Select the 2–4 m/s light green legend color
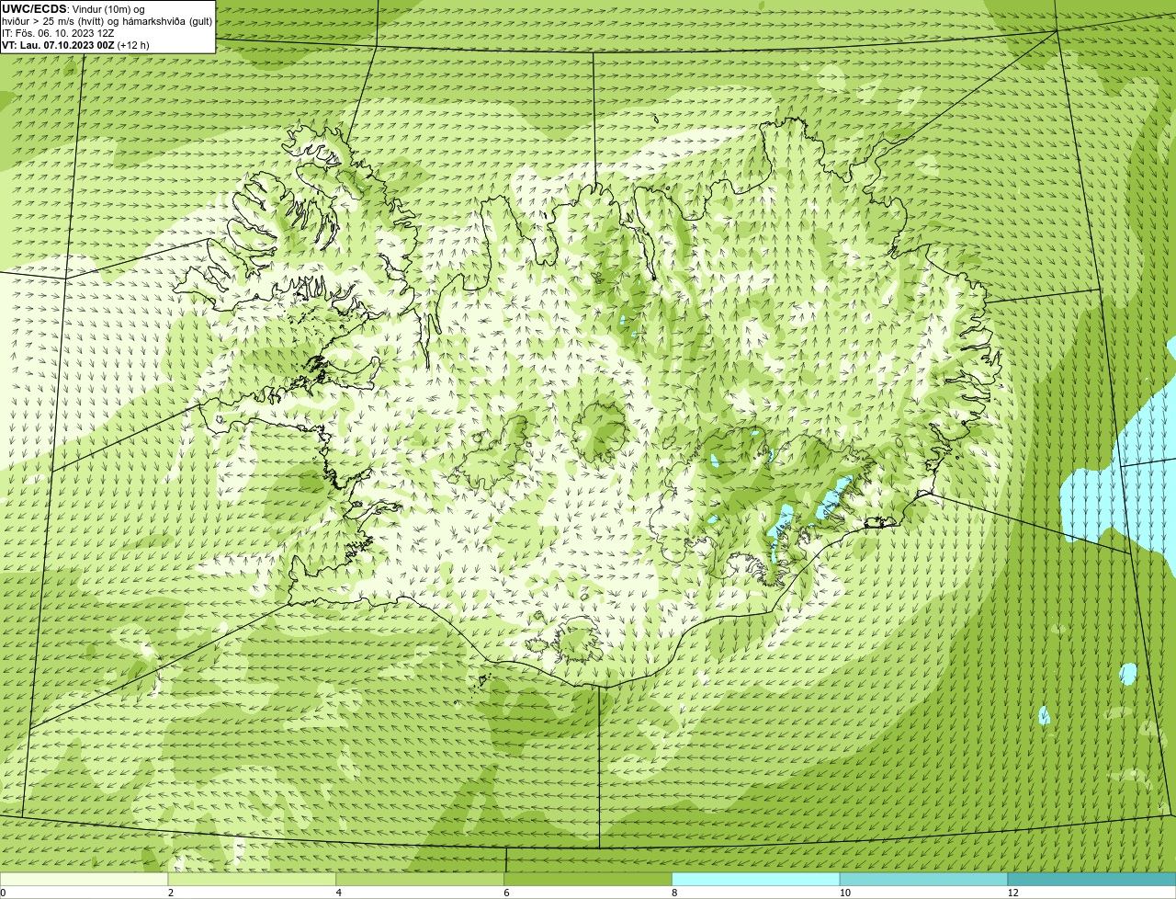1176x899 pixels. click(252, 879)
